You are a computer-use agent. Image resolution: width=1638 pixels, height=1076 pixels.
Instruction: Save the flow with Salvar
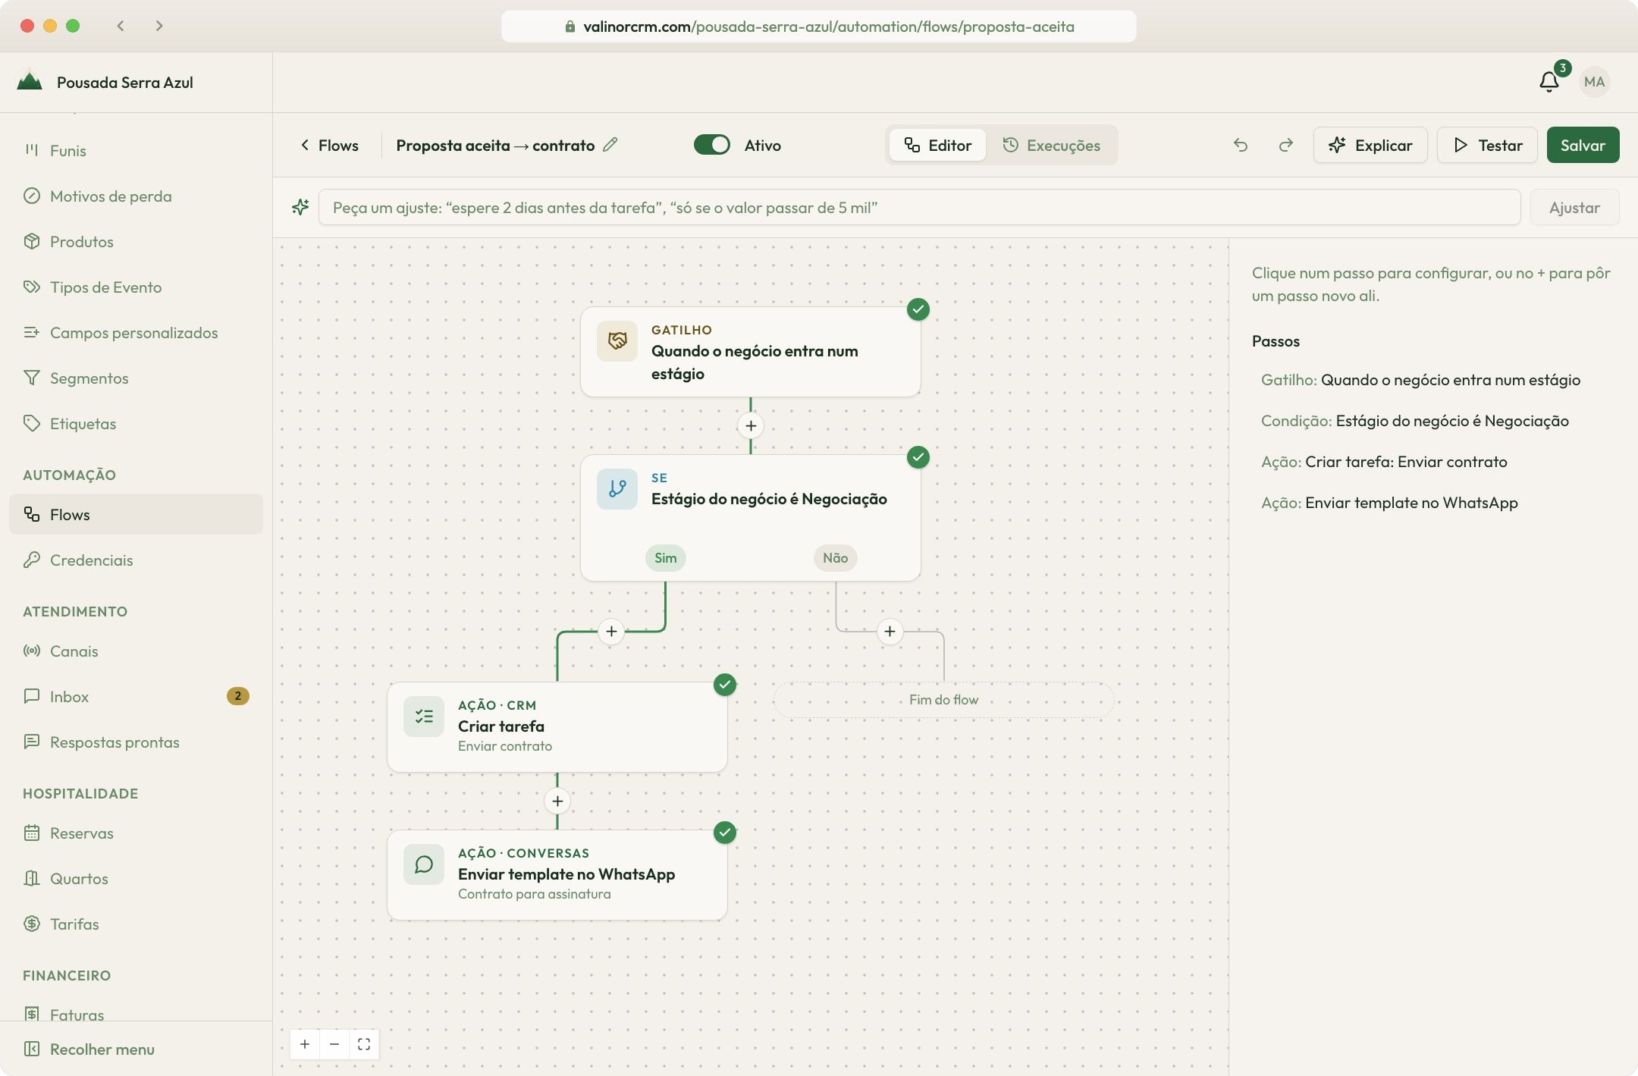point(1583,145)
